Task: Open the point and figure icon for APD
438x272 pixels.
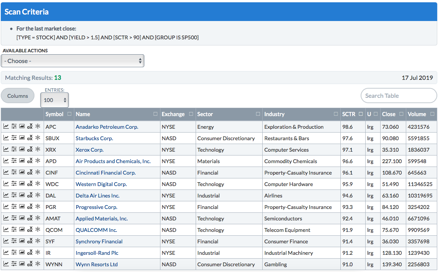Action: coord(30,161)
